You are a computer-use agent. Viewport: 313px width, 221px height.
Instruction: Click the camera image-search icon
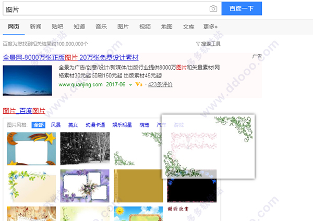tap(213, 8)
